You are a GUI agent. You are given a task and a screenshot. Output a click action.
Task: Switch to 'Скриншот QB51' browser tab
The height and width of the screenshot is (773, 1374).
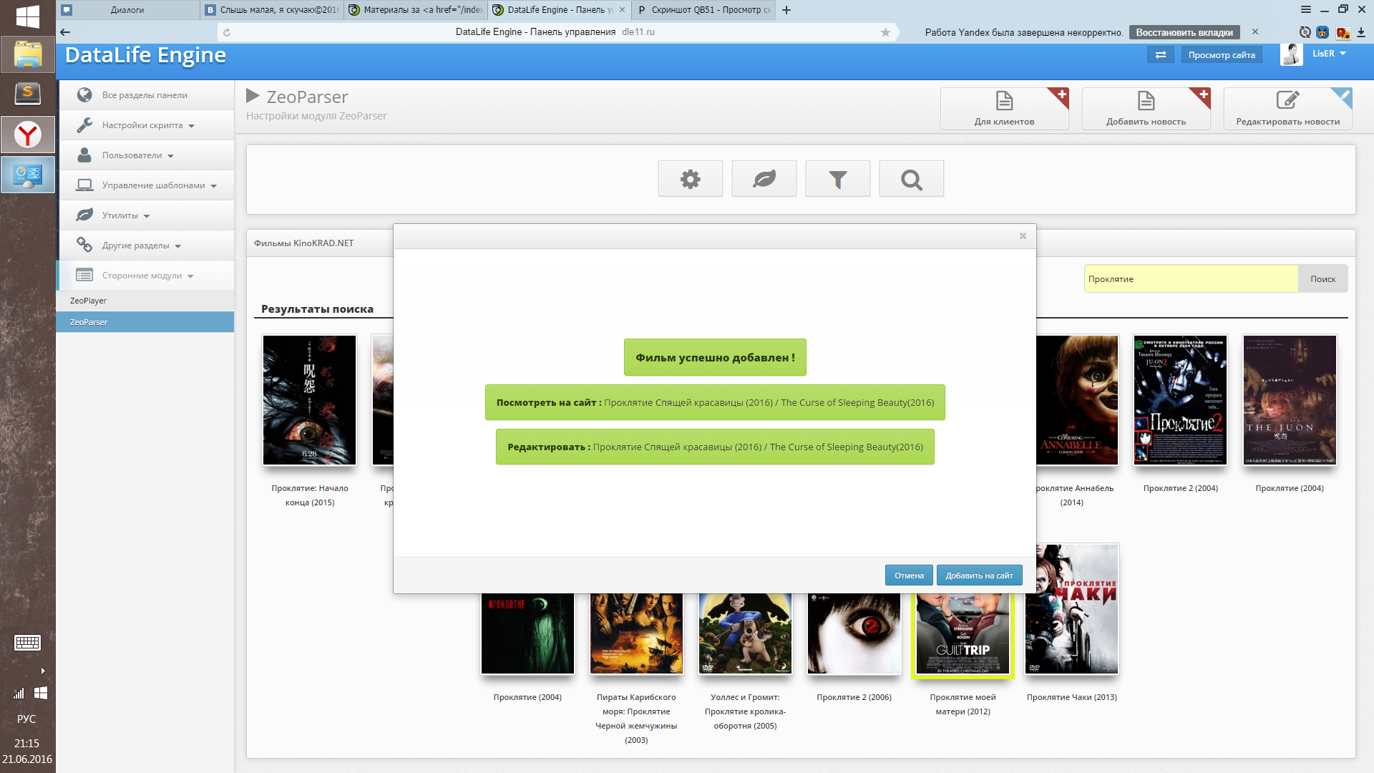click(x=704, y=10)
